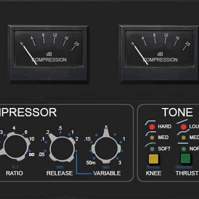The image size is (199, 199).
Task: Select the MED thrust yellow LED
Action: point(183,137)
